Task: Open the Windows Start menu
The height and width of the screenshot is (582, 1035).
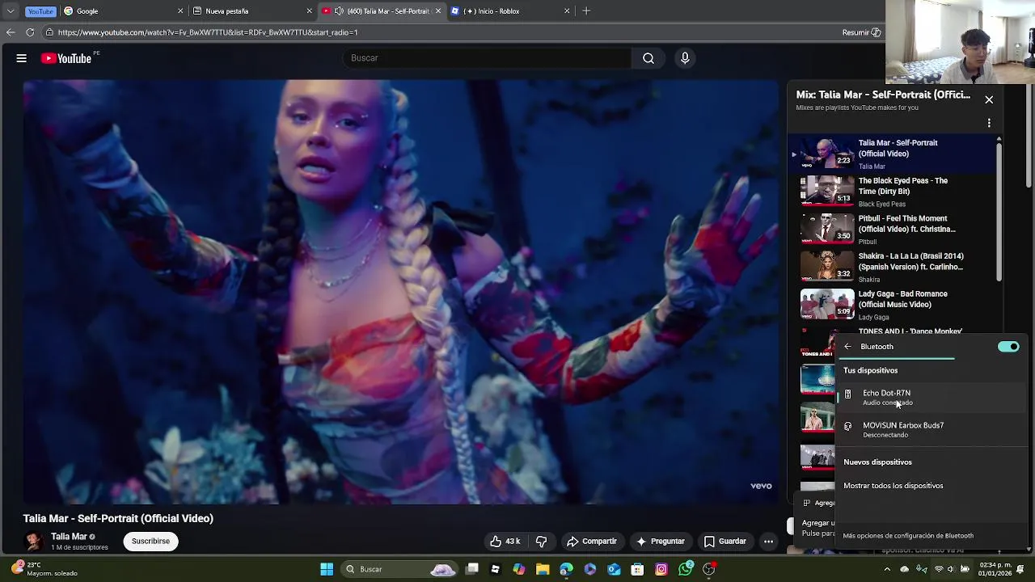Action: coord(327,569)
